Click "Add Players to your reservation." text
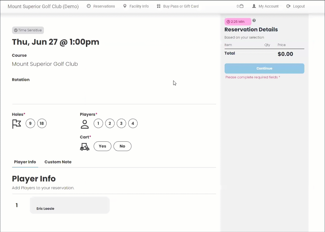 pyautogui.click(x=43, y=188)
